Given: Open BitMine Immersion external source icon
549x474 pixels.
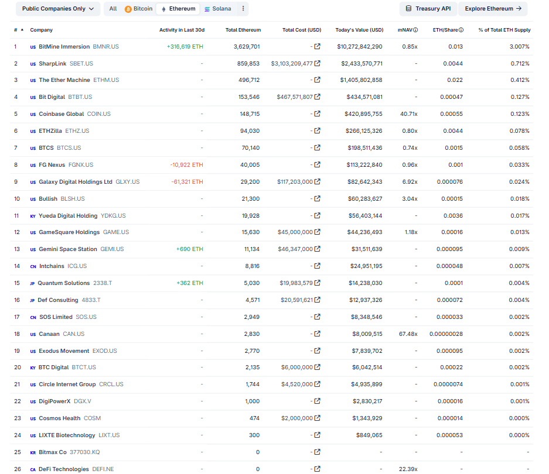Looking at the screenshot, I should tap(318, 47).
